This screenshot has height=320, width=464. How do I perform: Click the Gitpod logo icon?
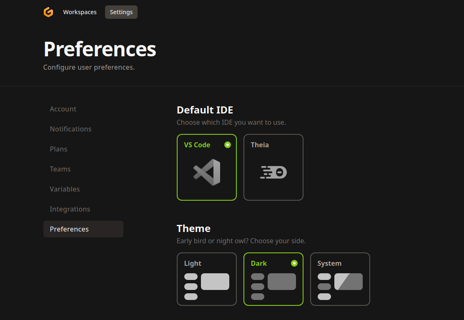pos(48,12)
